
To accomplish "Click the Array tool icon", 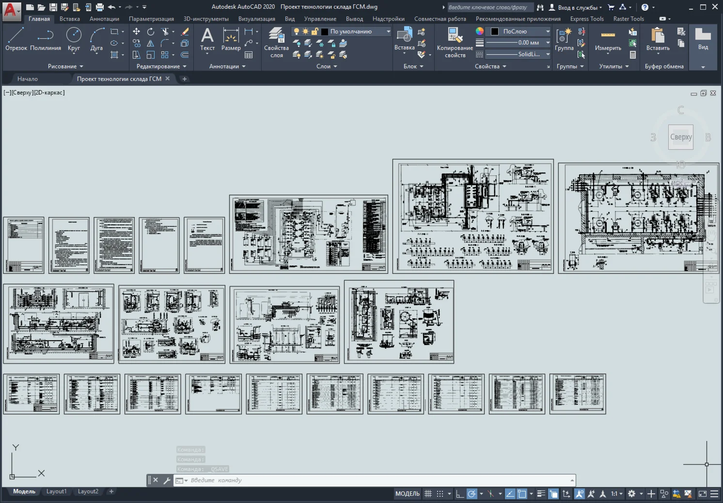I will tap(165, 55).
